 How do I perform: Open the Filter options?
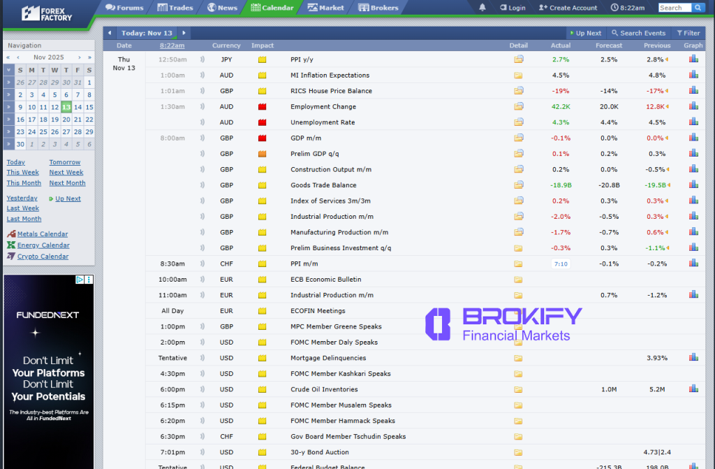(688, 33)
